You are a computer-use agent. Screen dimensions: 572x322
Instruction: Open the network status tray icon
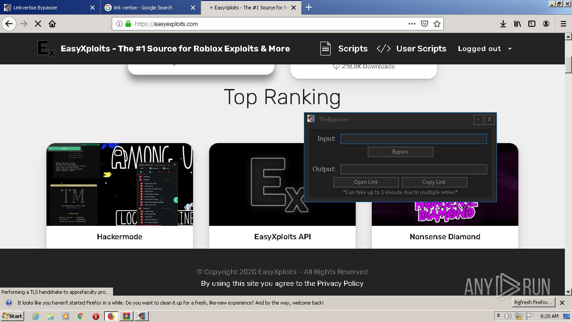coord(519,316)
